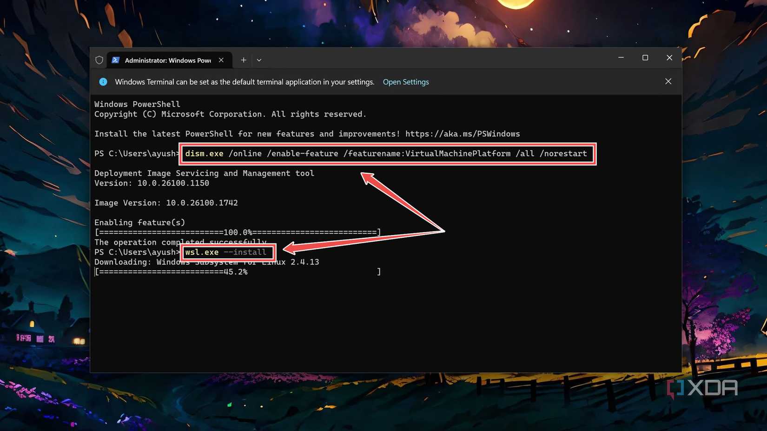
Task: Click the Windows Terminal shield icon in title bar
Action: click(99, 59)
